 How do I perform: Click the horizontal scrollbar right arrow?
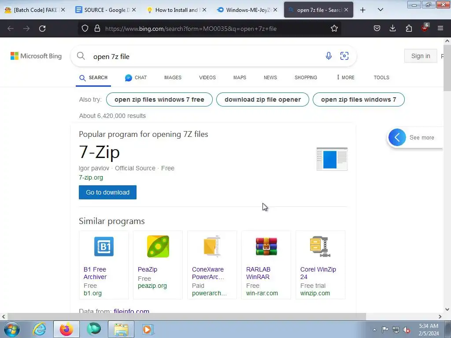tap(440, 316)
